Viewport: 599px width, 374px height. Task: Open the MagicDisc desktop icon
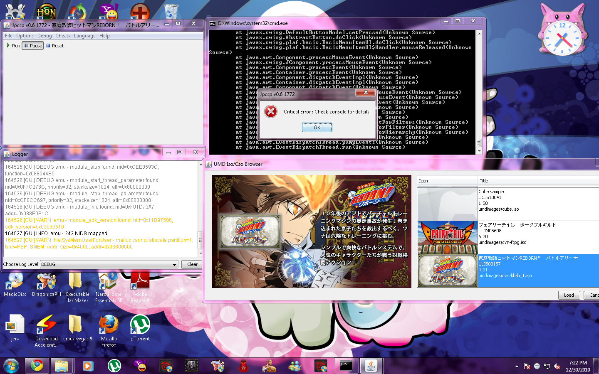point(15,282)
